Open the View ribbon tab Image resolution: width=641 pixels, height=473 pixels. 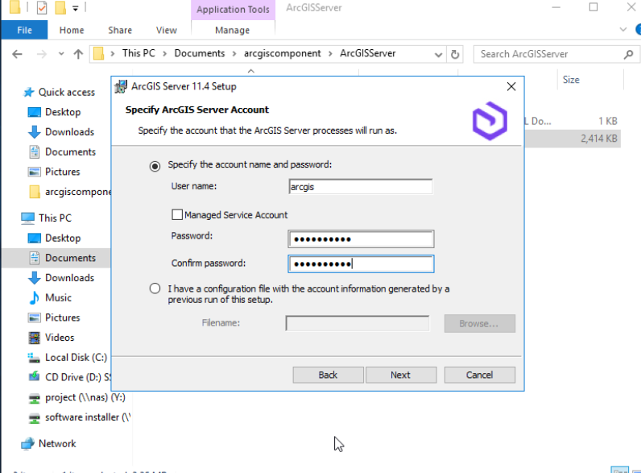[x=167, y=30]
